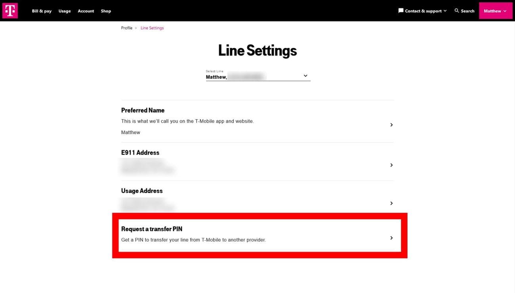Click the E911 Address arrow chevron

[x=391, y=165]
